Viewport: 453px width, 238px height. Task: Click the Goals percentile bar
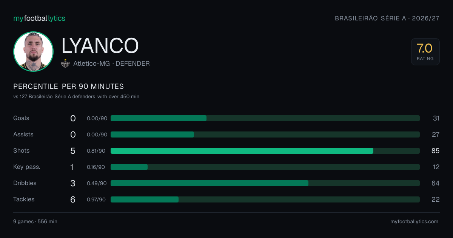point(265,118)
